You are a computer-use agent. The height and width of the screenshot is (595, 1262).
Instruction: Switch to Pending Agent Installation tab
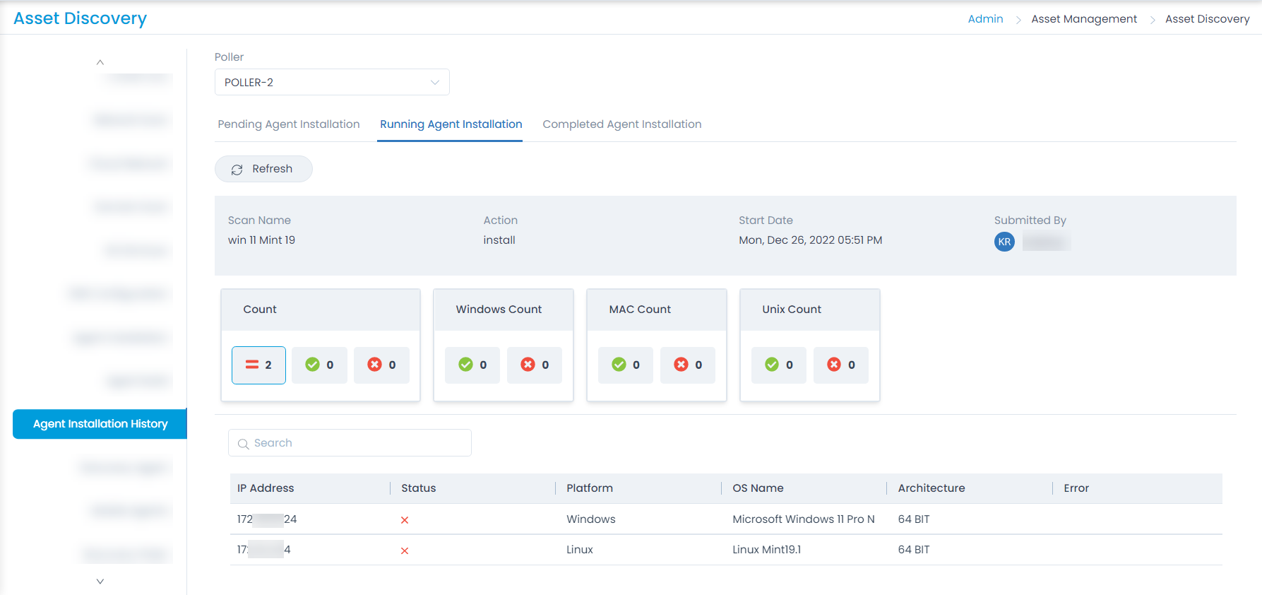(x=288, y=124)
